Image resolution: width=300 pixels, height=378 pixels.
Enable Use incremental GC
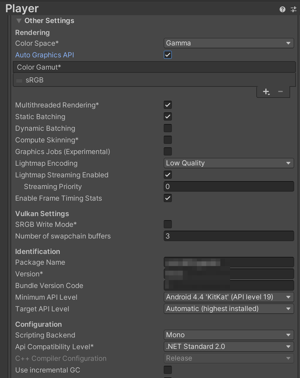point(167,370)
